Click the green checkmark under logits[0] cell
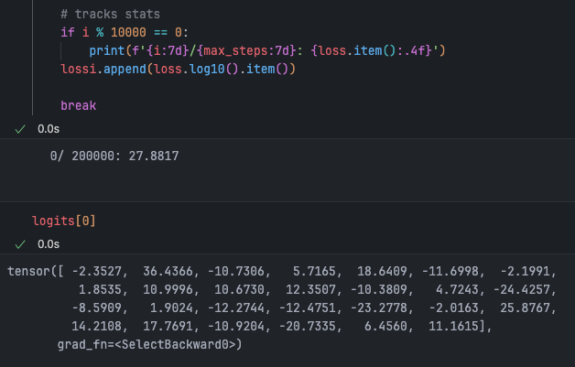575x367 pixels. coord(21,244)
